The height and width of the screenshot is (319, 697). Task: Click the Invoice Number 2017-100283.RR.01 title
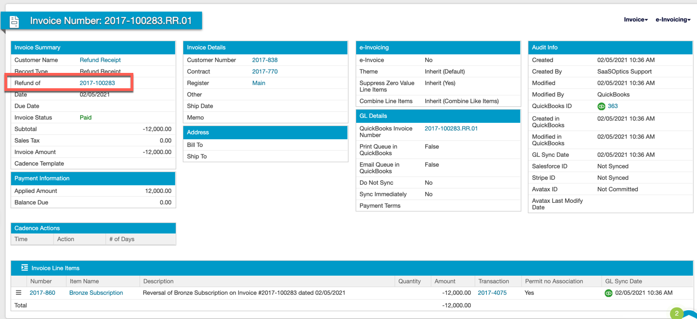click(x=111, y=21)
